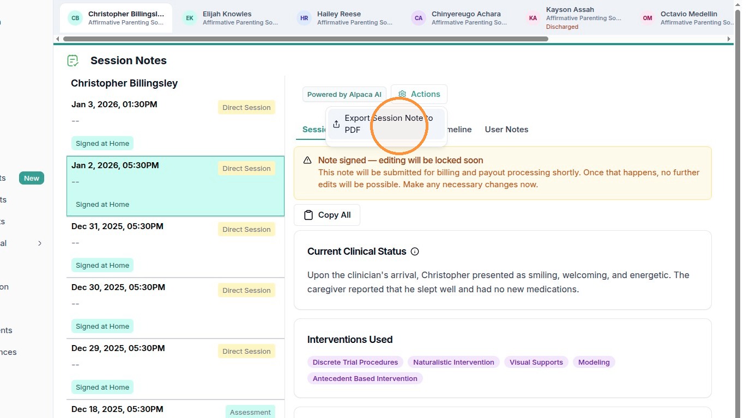Click the Discrete Trial Procedures tag
Image resolution: width=750 pixels, height=418 pixels.
point(356,362)
